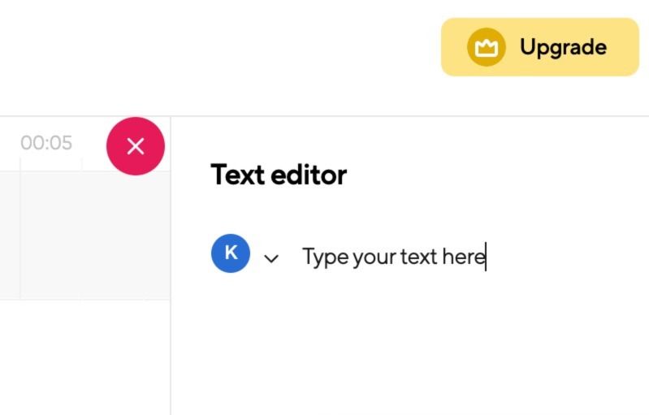Click the yellow Upgrade button
This screenshot has width=649, height=415.
coord(539,47)
